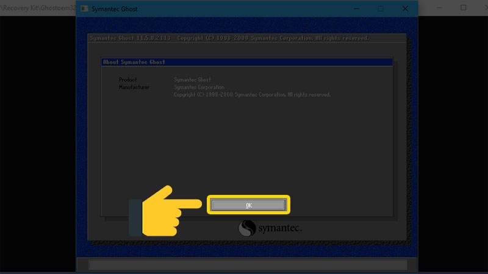The height and width of the screenshot is (274, 488).
Task: Click the 'About Symantec Ghost' dialog title
Action: [x=134, y=62]
